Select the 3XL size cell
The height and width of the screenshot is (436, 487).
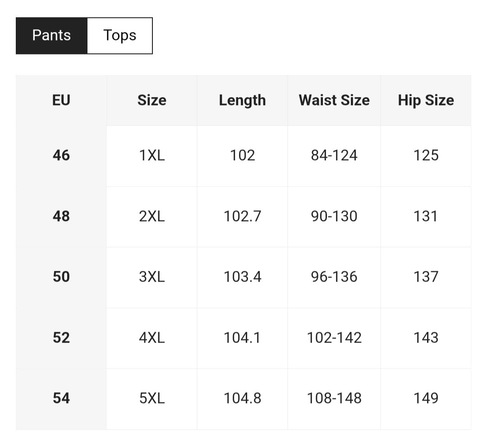(152, 277)
